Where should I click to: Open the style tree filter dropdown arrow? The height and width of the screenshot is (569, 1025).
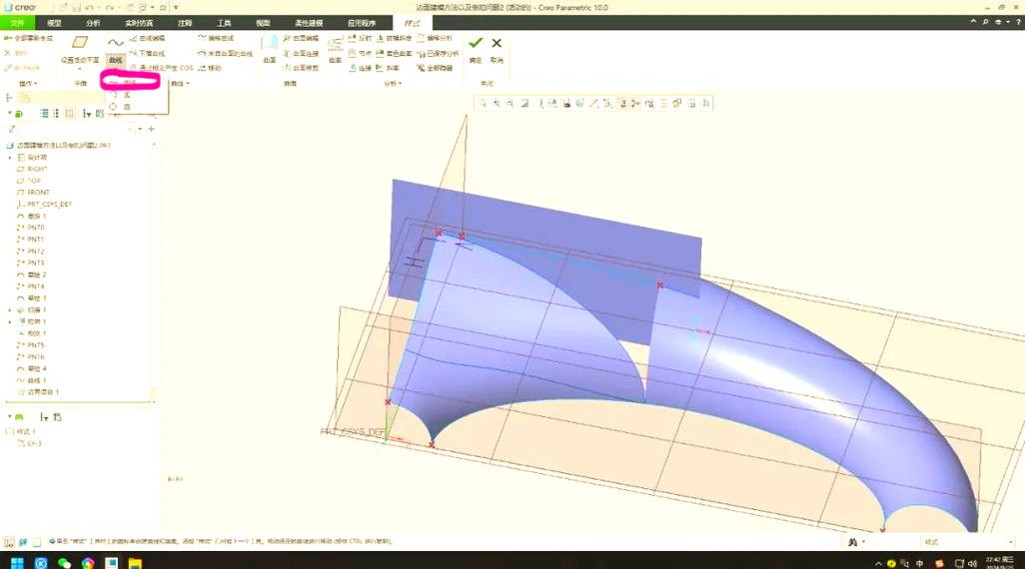[44, 417]
